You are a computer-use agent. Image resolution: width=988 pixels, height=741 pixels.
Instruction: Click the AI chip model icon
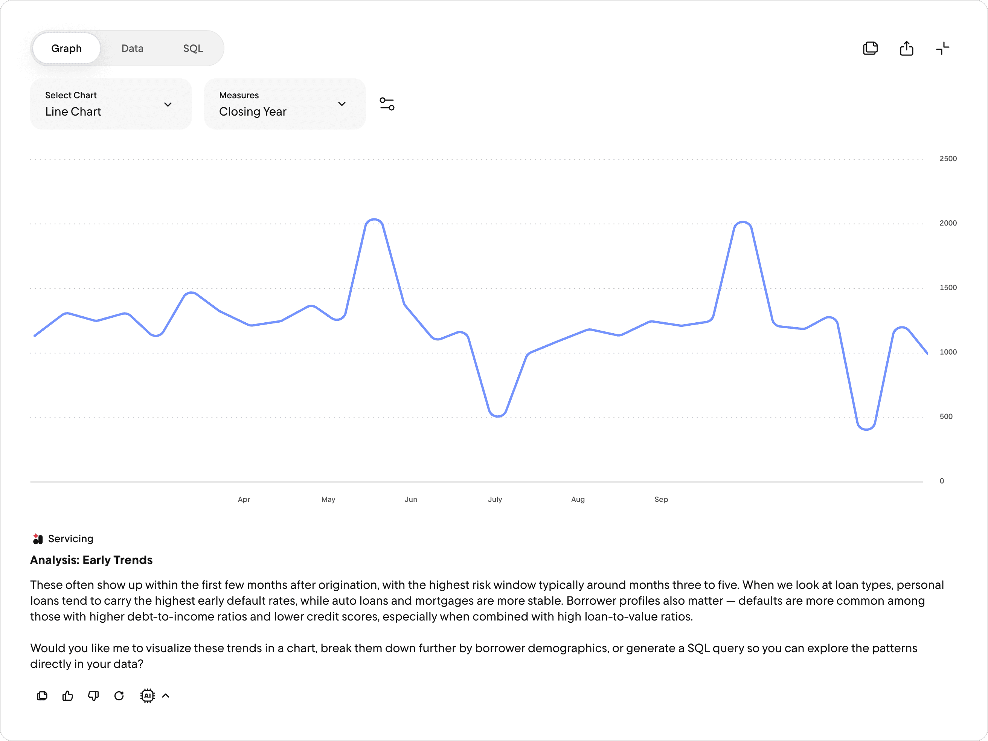[147, 695]
